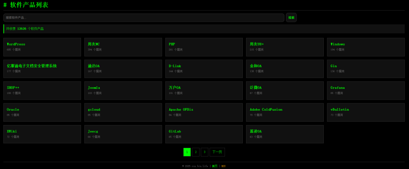The image size is (409, 169).
Task: Open the 用友NC product card
Action: (123, 47)
